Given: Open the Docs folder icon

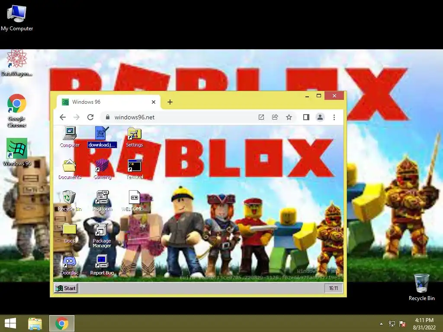Looking at the screenshot, I should coord(70,233).
